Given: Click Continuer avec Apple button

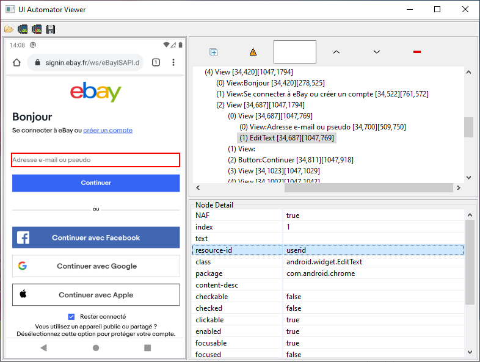Looking at the screenshot, I should (96, 295).
